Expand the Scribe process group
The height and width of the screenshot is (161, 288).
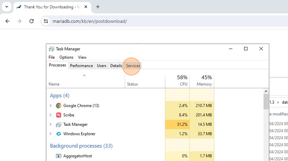point(51,115)
